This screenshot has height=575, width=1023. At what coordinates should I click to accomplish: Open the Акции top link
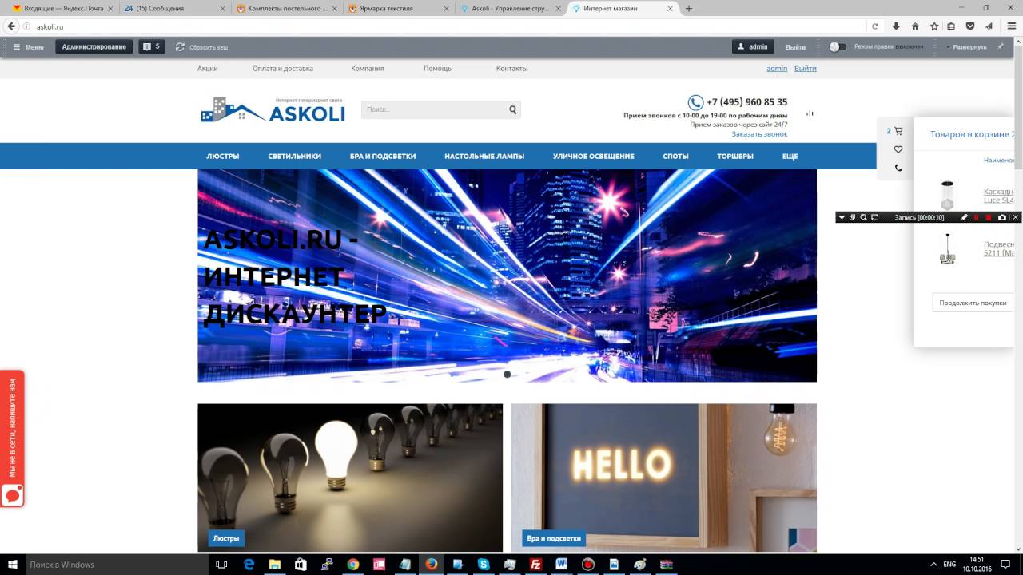[208, 69]
